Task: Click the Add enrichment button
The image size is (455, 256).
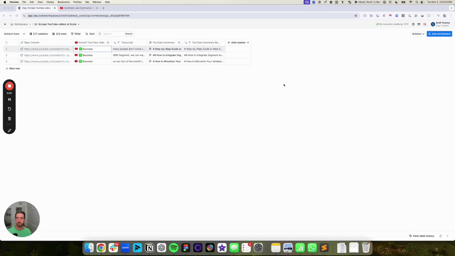Action: (x=439, y=34)
